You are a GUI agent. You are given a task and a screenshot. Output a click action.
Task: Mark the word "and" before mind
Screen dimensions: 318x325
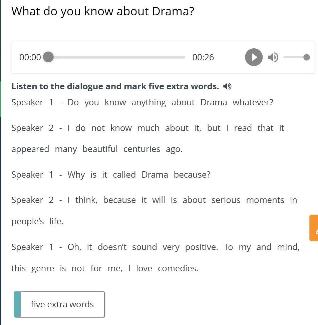(264, 247)
